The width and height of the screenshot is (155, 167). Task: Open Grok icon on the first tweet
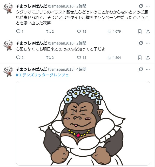click(141, 6)
